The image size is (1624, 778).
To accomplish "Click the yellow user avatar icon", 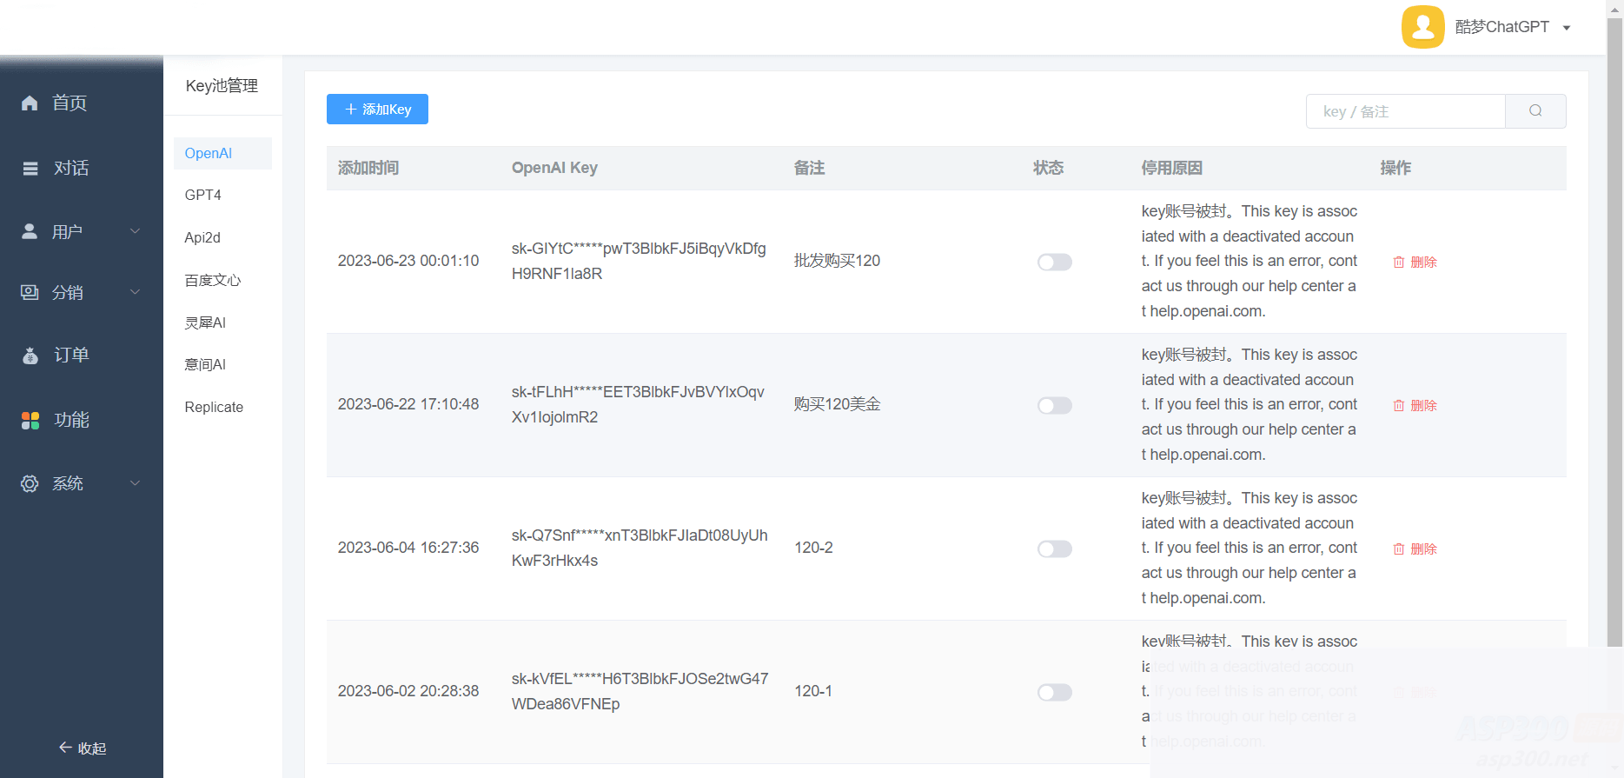I will pos(1422,27).
